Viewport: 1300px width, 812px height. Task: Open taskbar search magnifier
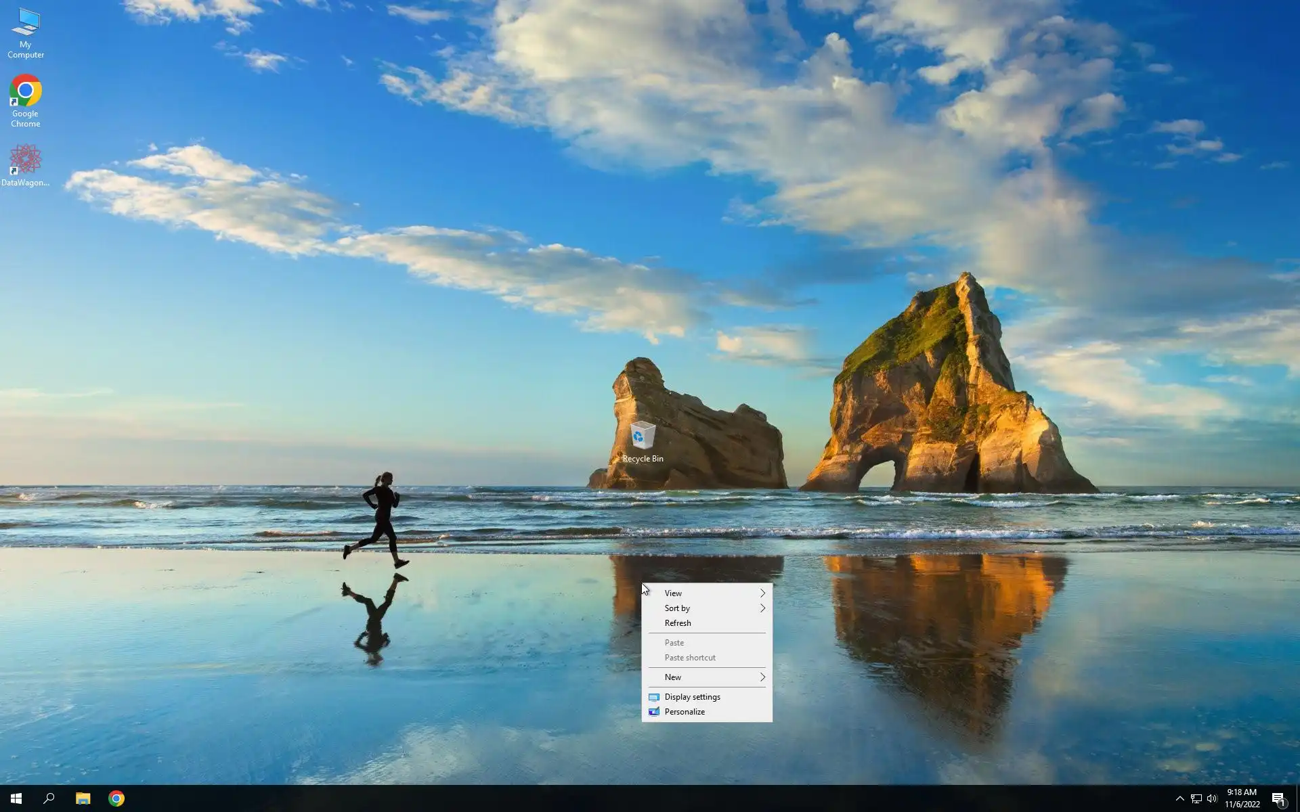49,798
